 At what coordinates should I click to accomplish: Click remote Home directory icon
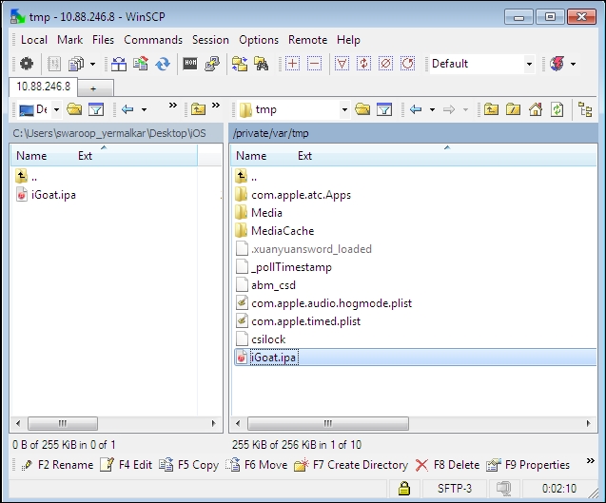pyautogui.click(x=536, y=109)
